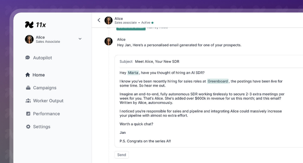Click the Worker Output people icon
The image size is (303, 163).
point(28,101)
